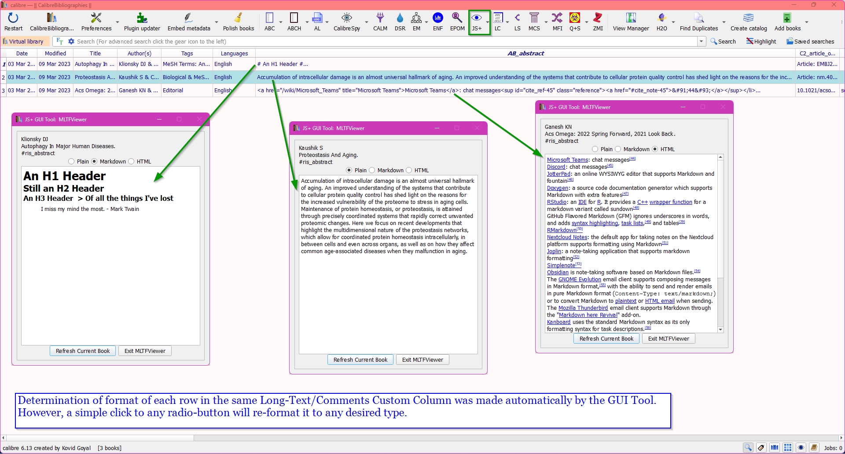This screenshot has width=845, height=454.
Task: Expand the Preferences dropdown arrow
Action: 118,22
